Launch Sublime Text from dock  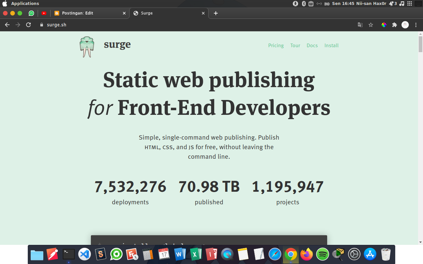(x=100, y=254)
